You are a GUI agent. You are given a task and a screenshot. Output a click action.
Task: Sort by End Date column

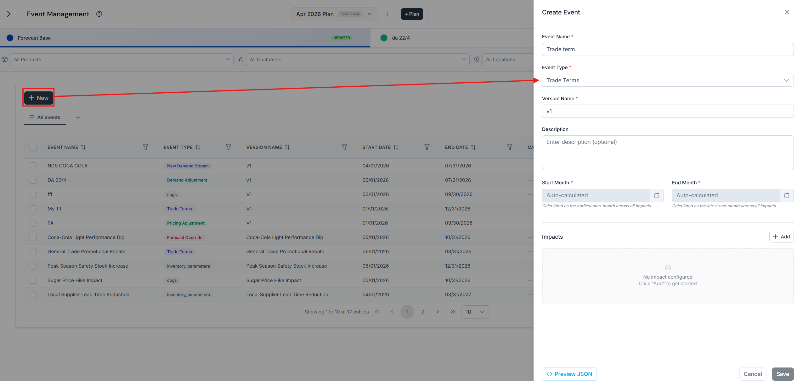pos(473,147)
